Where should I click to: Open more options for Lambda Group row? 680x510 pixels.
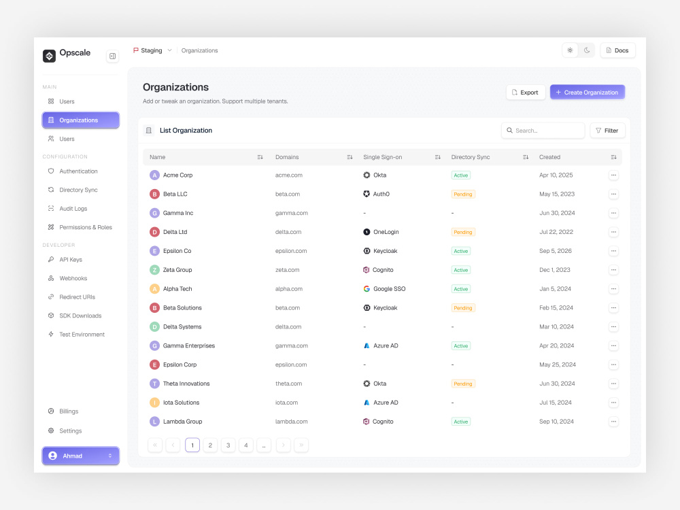coord(613,422)
